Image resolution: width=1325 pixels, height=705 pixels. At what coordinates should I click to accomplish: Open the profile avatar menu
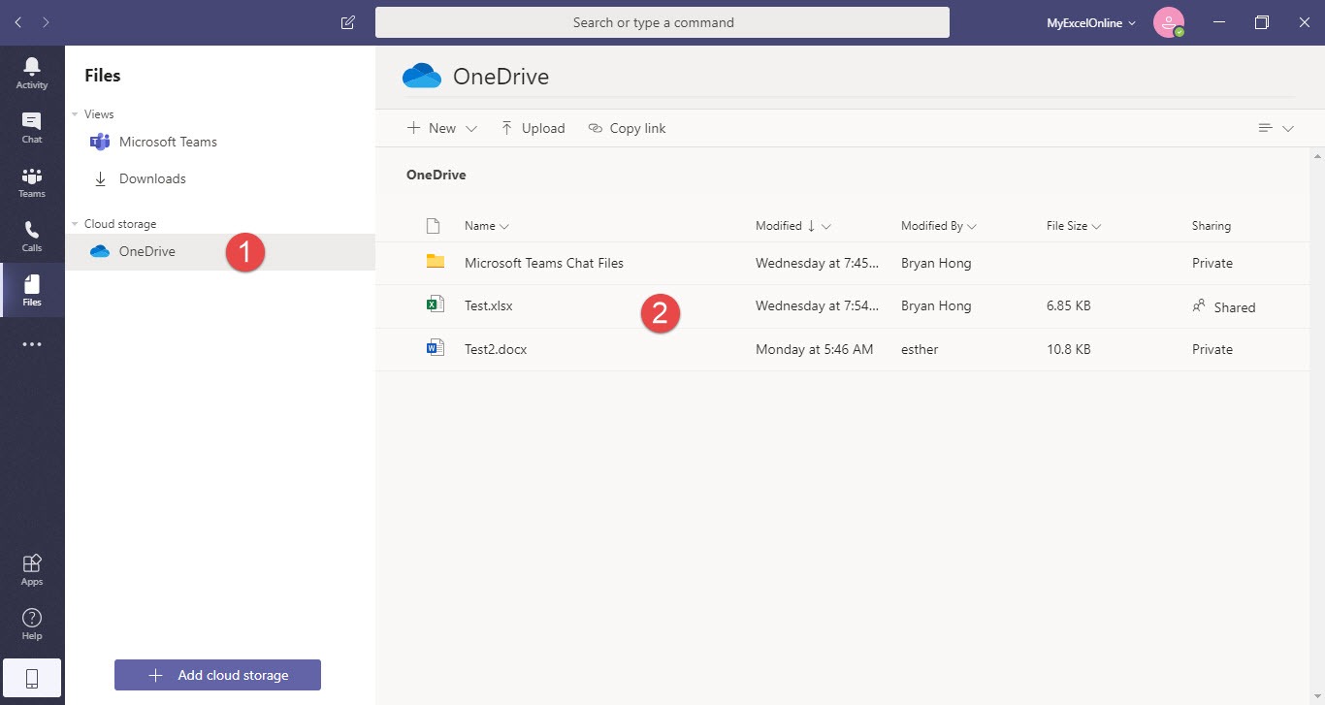click(1169, 22)
